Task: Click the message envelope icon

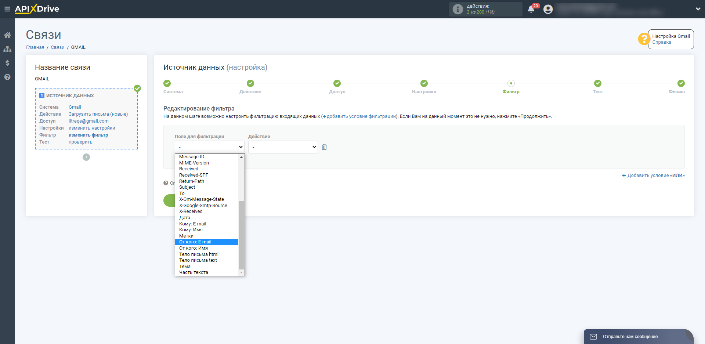Action: 593,337
